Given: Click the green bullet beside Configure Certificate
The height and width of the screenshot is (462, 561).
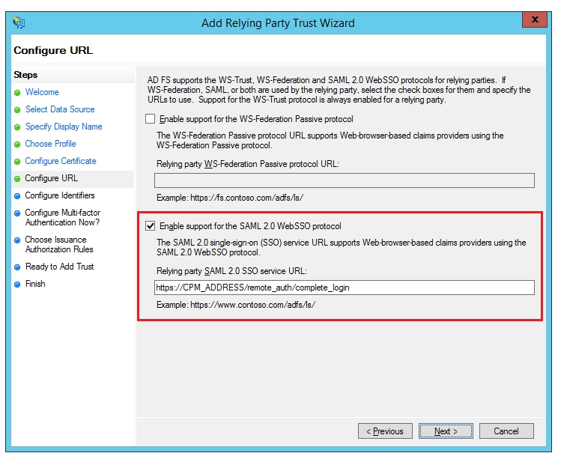Looking at the screenshot, I should click(17, 162).
